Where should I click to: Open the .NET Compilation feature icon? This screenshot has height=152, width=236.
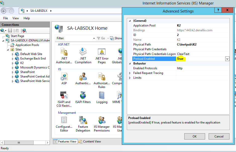pyautogui.click(x=83, y=52)
